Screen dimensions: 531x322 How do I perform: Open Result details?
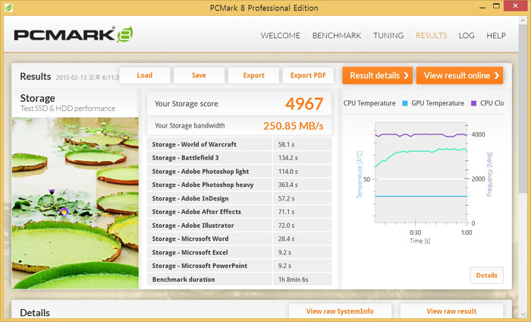377,75
